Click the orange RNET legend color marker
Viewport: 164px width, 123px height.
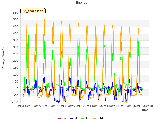coord(95,118)
